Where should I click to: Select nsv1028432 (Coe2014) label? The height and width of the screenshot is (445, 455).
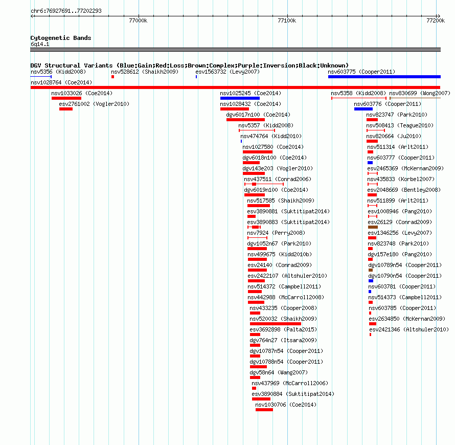coord(251,104)
